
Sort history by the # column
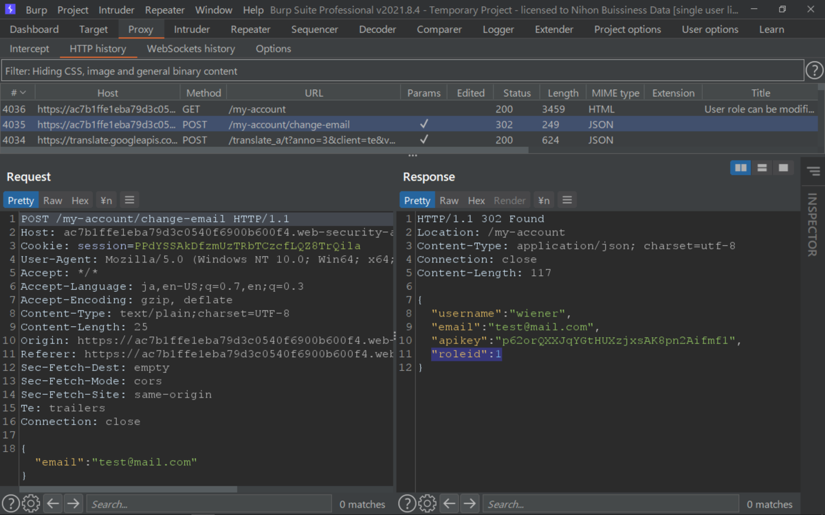click(x=18, y=93)
